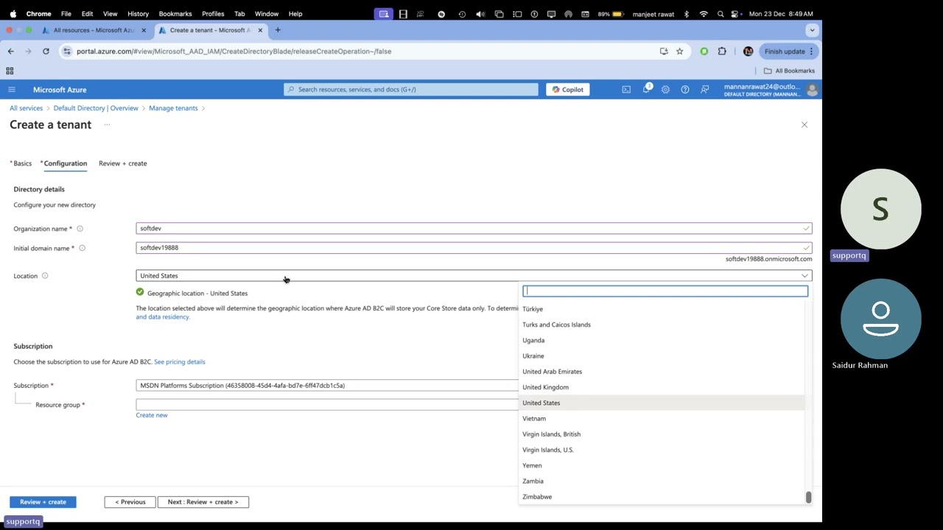Click info icon next to Initial domain name
The width and height of the screenshot is (943, 530).
[x=82, y=248]
